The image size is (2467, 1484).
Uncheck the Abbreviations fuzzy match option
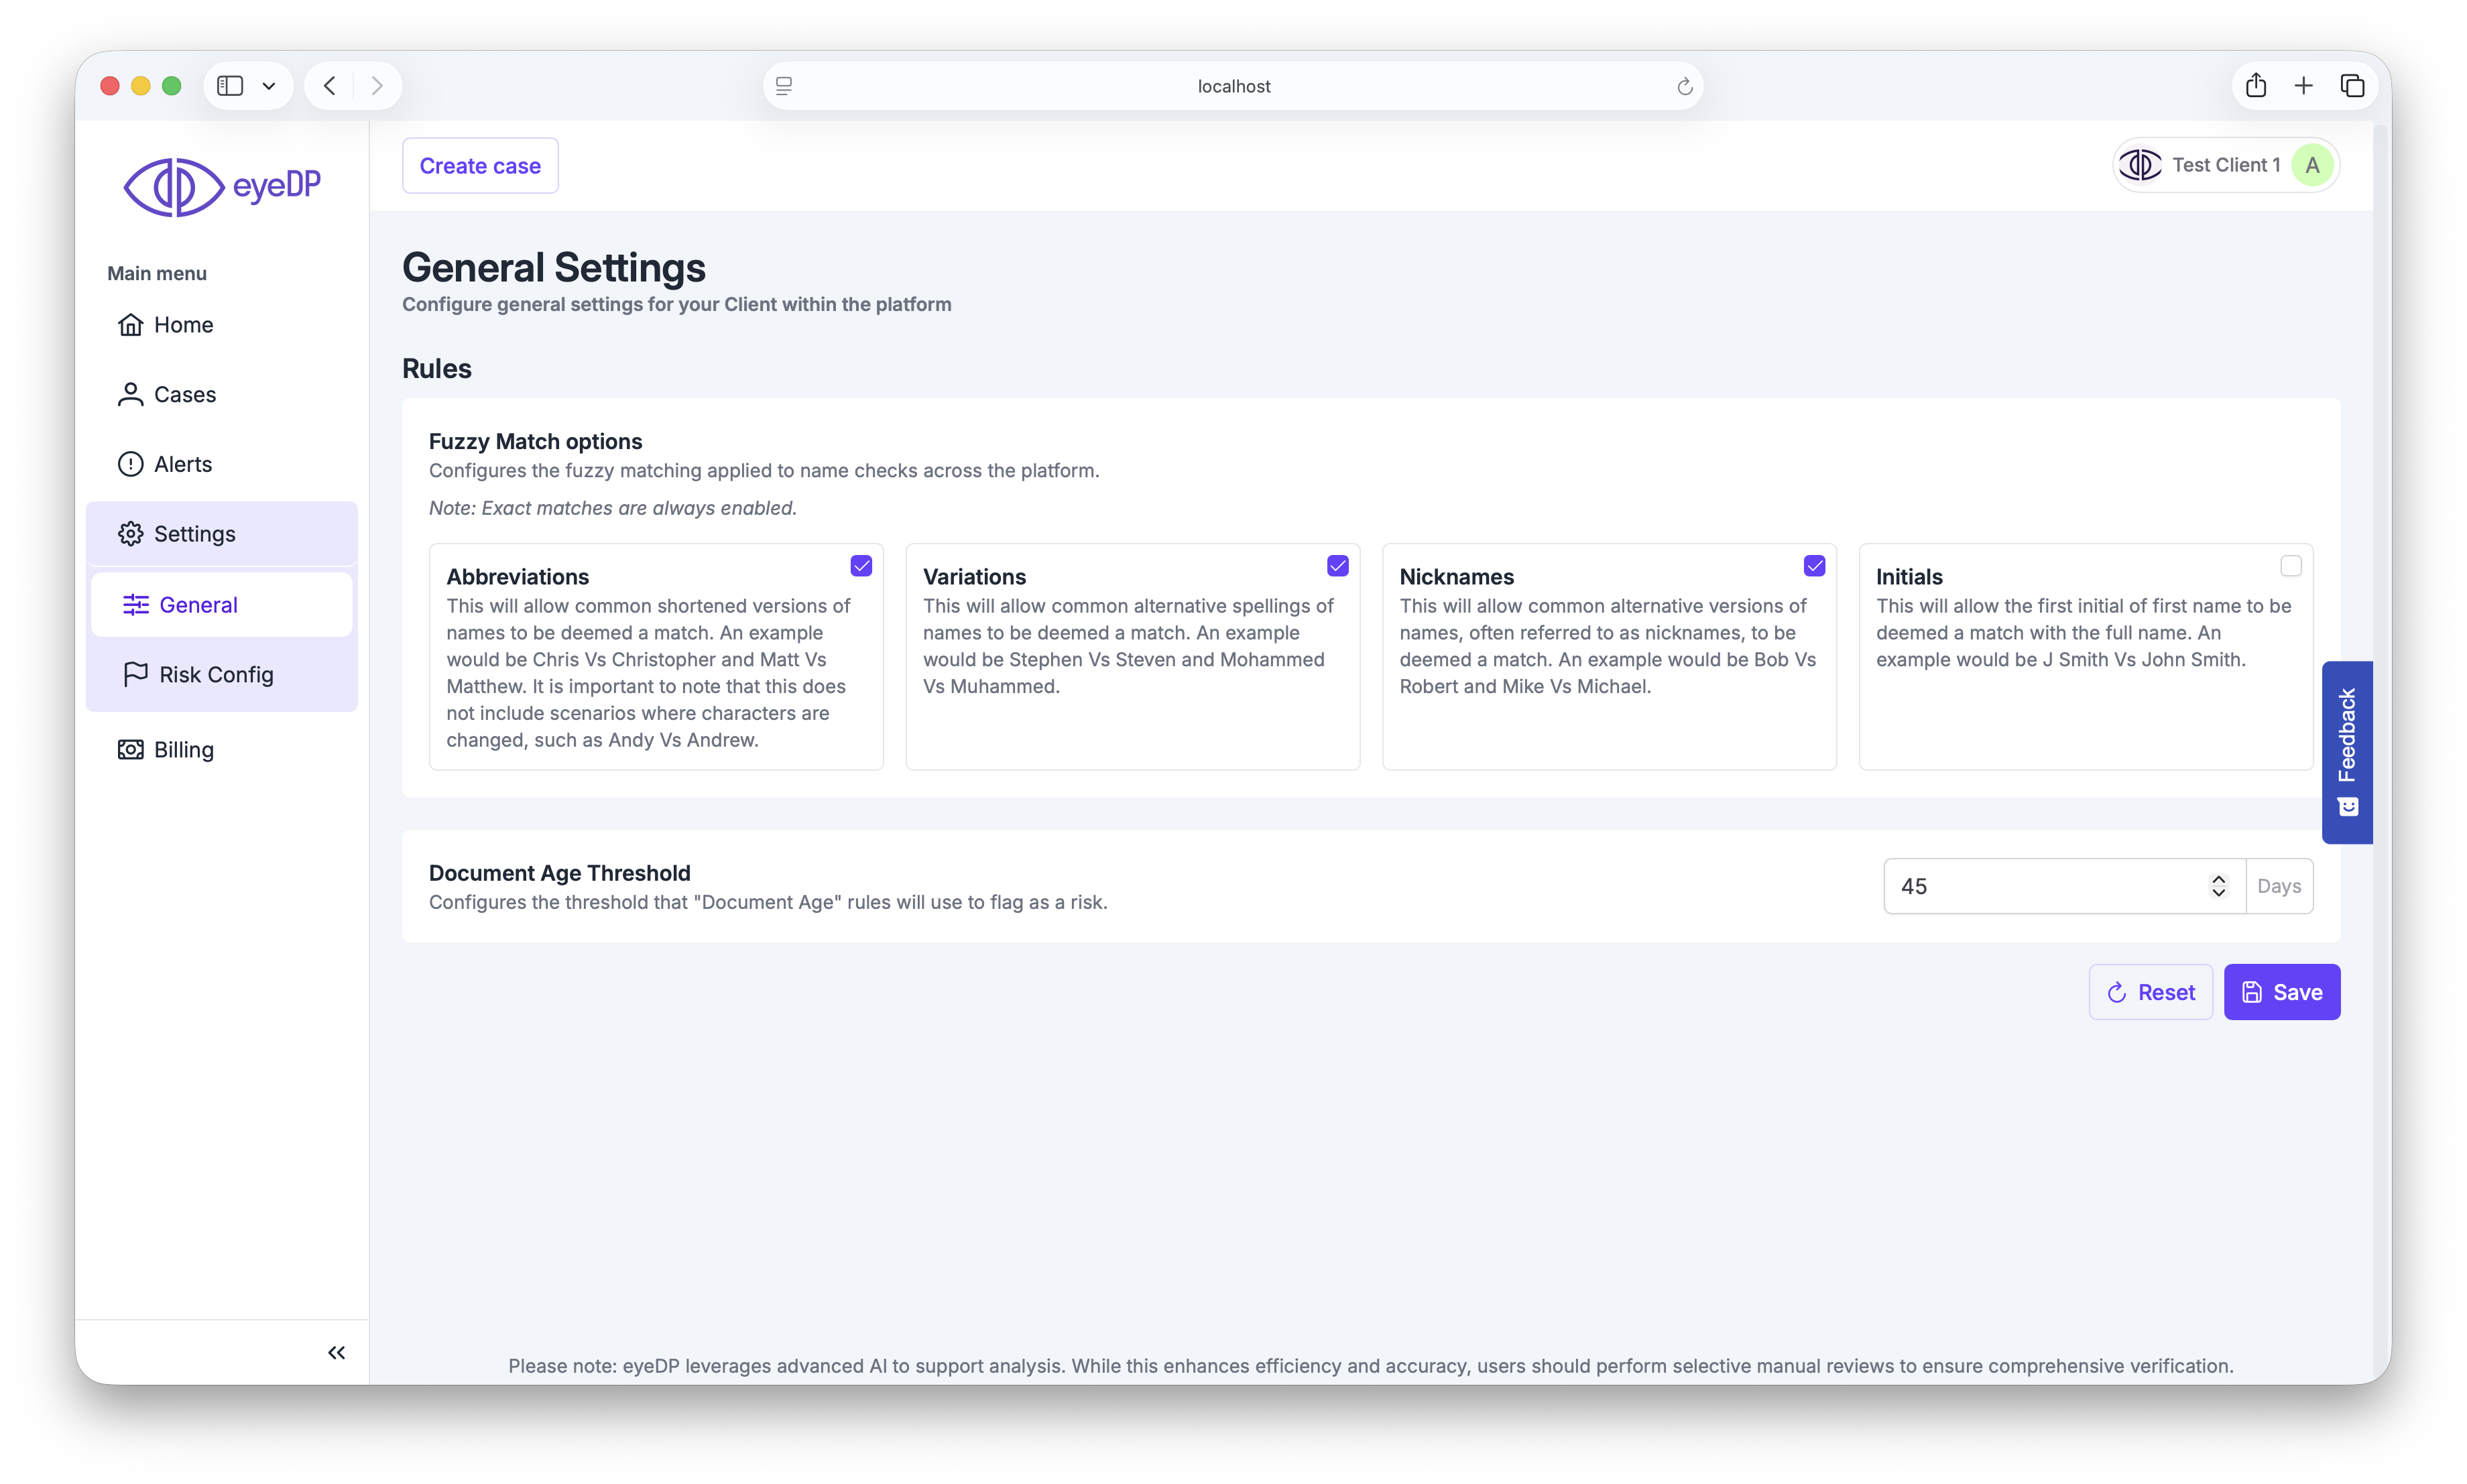[x=861, y=565]
